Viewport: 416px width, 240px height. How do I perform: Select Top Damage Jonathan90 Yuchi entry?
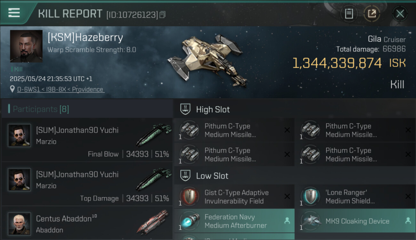point(86,184)
